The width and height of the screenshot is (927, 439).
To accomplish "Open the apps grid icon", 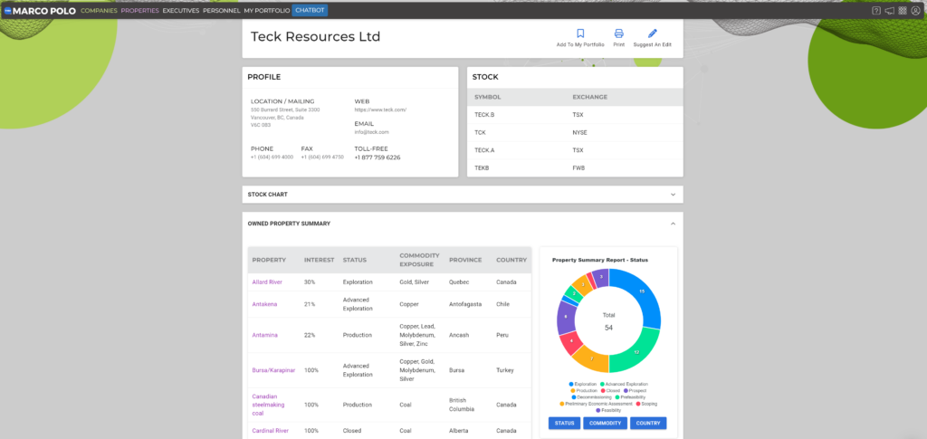I will pos(903,11).
